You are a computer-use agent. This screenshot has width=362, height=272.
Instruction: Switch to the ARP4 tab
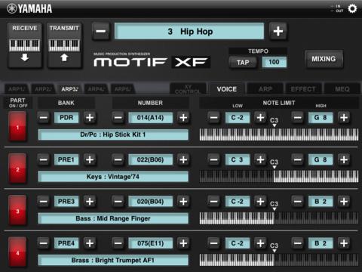pyautogui.click(x=97, y=89)
